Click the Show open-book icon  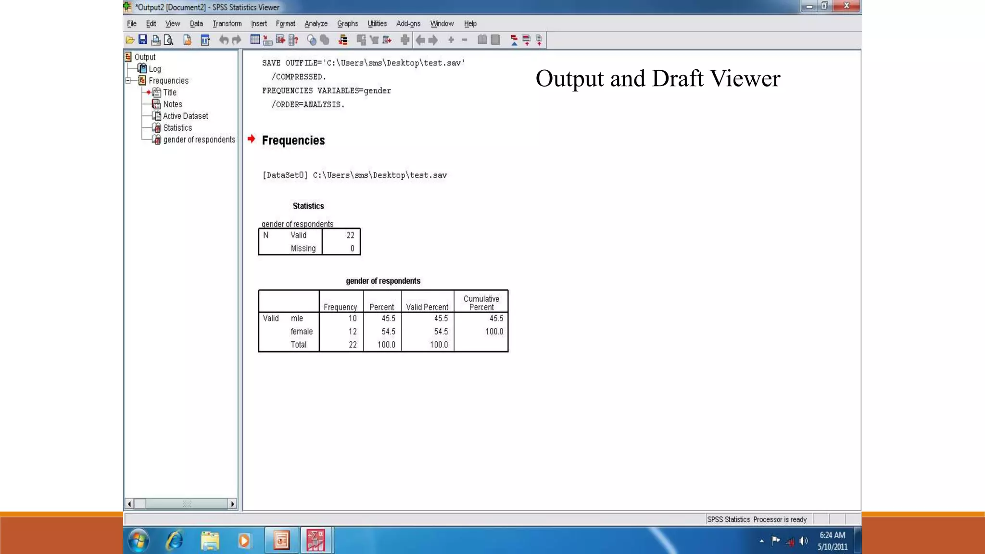click(x=482, y=40)
